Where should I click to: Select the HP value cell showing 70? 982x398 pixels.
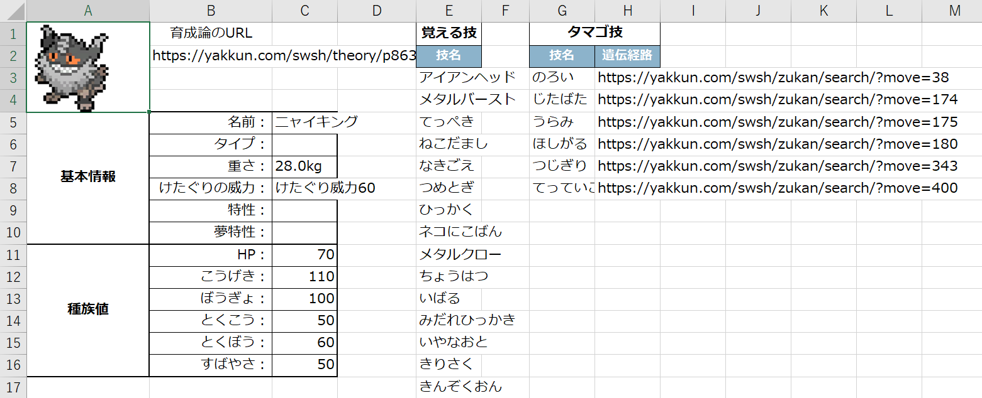point(305,254)
